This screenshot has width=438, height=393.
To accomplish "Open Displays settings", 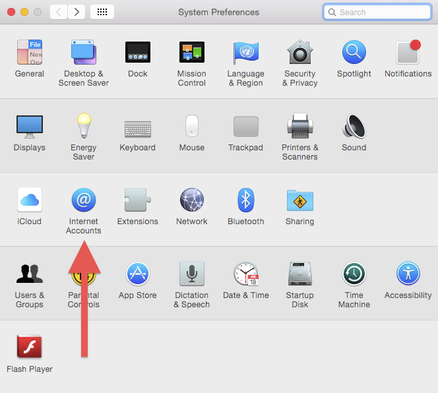I will tap(30, 127).
